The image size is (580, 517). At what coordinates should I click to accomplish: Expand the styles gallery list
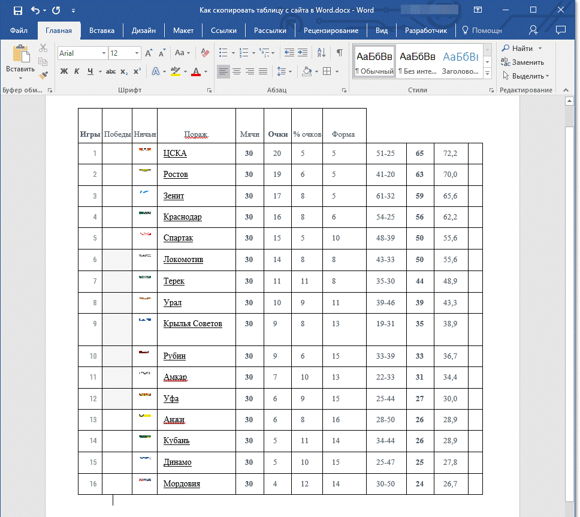(488, 73)
